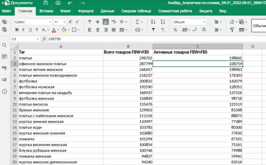
Task: Increase font size with the larger A icon
Action: (71, 22)
